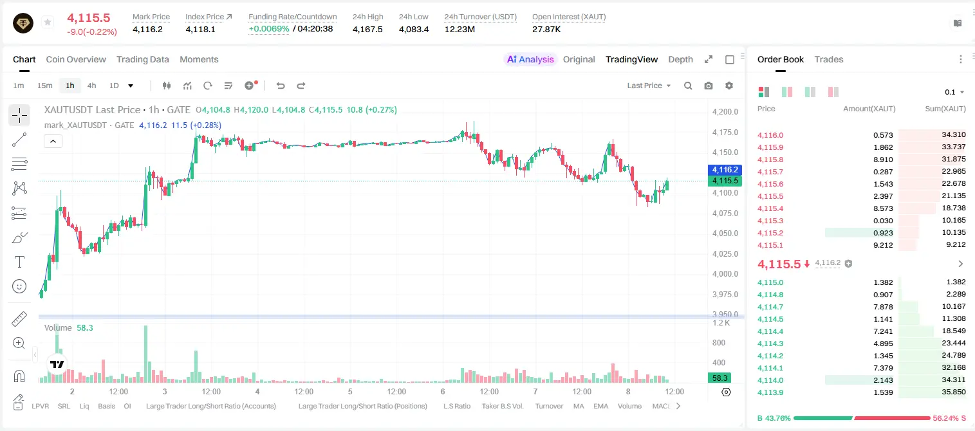Open the emoji sticker tool
The image size is (975, 431).
click(x=19, y=286)
